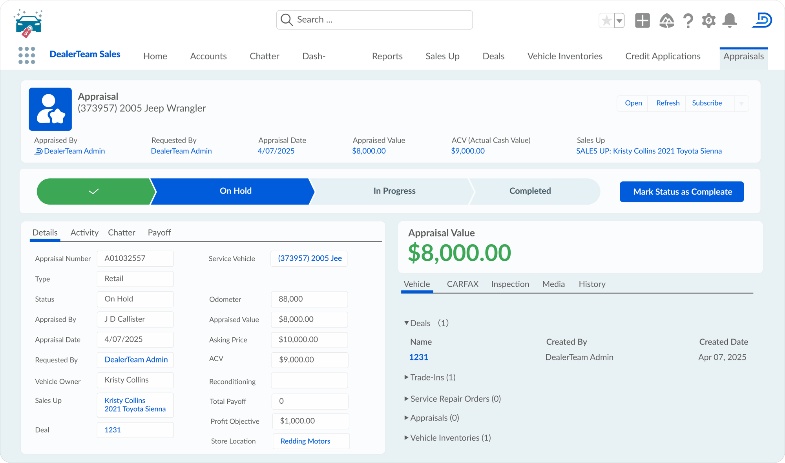Open the favorites list dropdown arrow
The width and height of the screenshot is (785, 463).
coord(619,20)
